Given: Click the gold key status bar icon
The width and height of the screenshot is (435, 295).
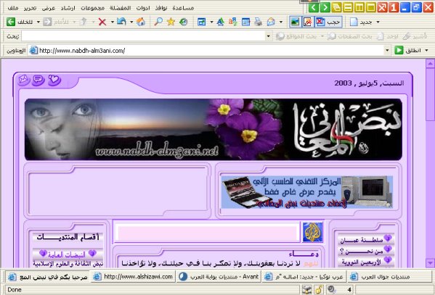Looking at the screenshot, I should (x=319, y=290).
